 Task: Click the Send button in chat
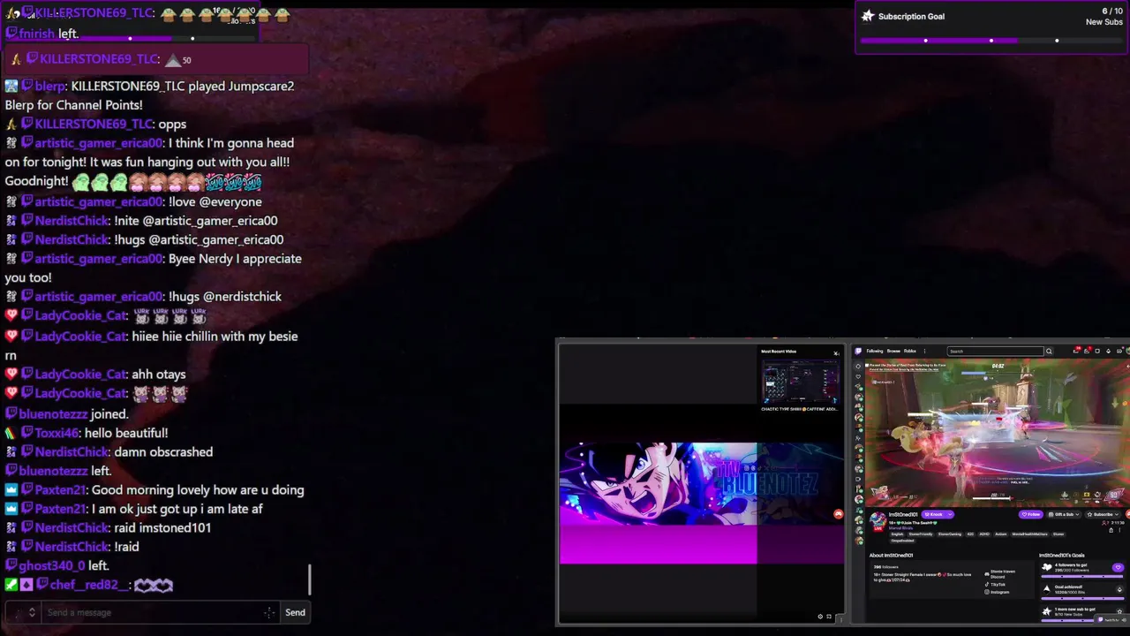point(295,612)
